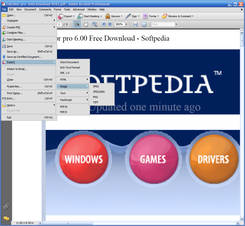Choose Save in the File menu
Image resolution: width=245 pixels, height=226 pixels.
(29, 46)
